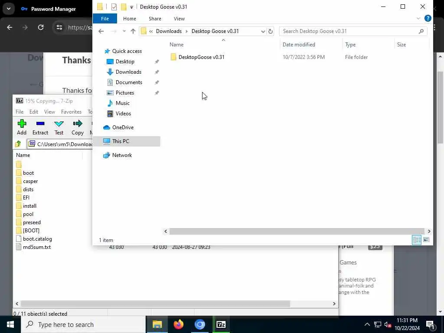Select Pictures in navigation pane
Screen dimensions: 444x333
click(124, 93)
